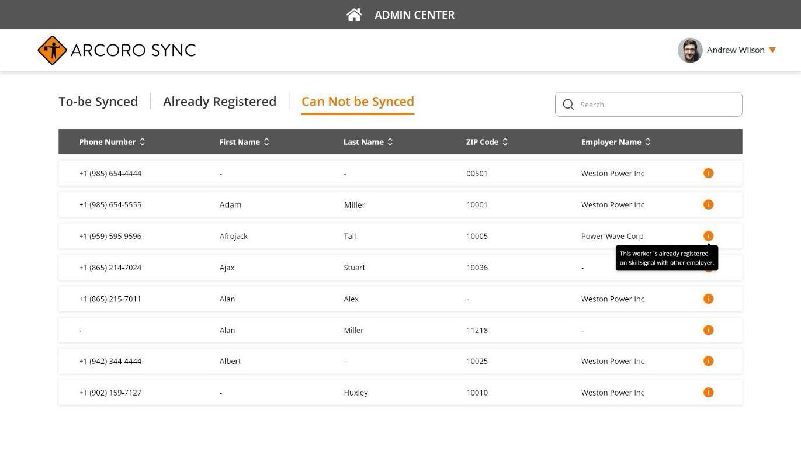The height and width of the screenshot is (451, 801).
Task: Select the Can Not be Synced tab
Action: [358, 102]
